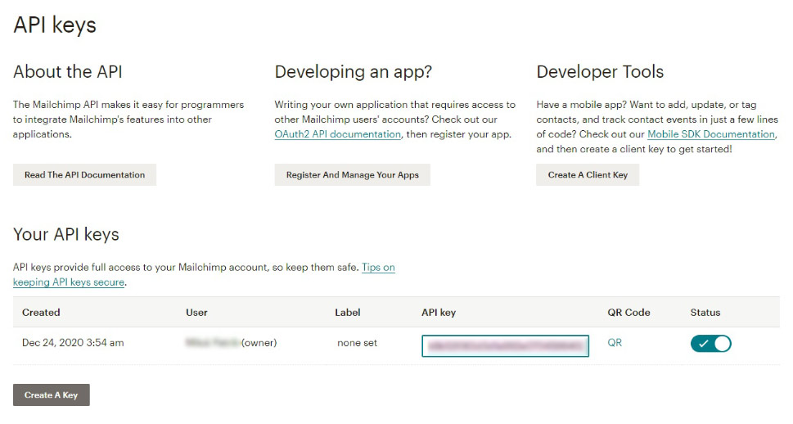Select the Dec 24, 2020 3:54 am cell
The width and height of the screenshot is (793, 424).
tap(73, 342)
